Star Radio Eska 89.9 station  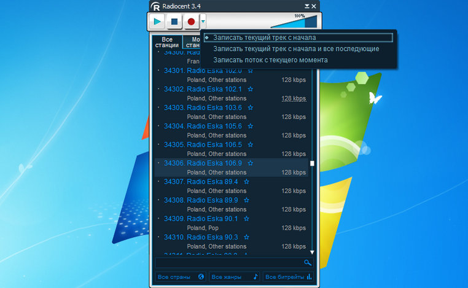pos(246,200)
